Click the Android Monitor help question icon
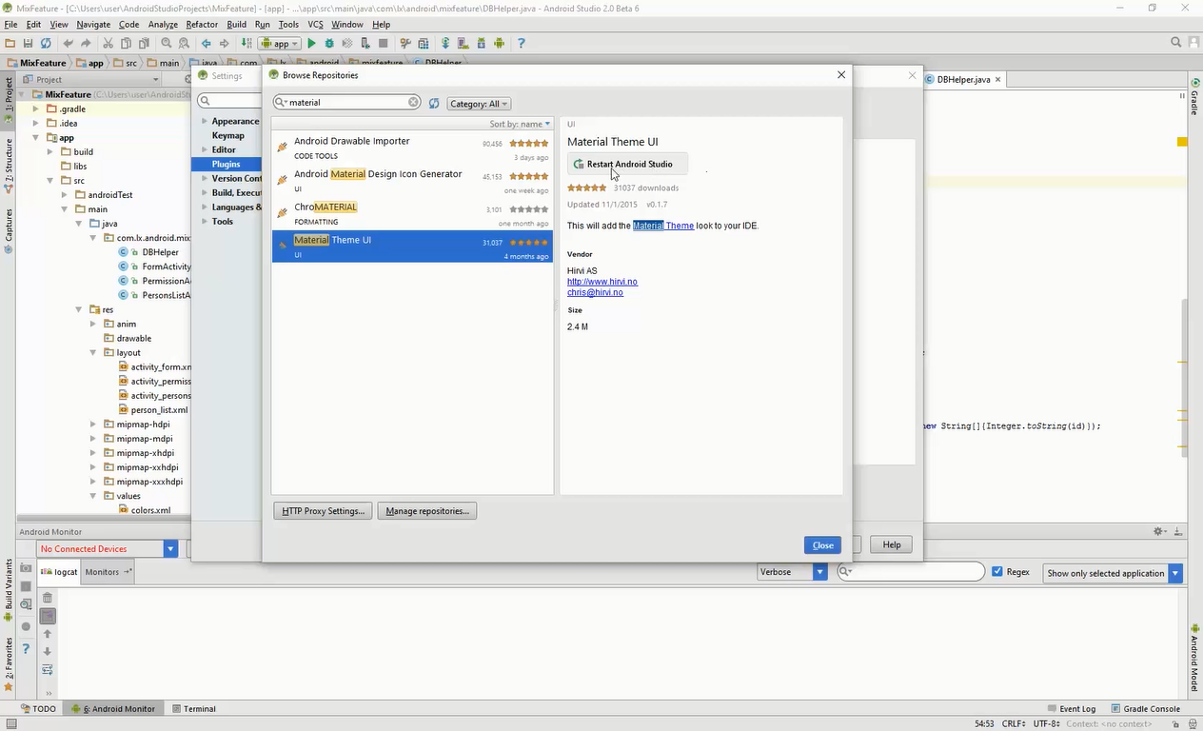1203x731 pixels. (26, 649)
